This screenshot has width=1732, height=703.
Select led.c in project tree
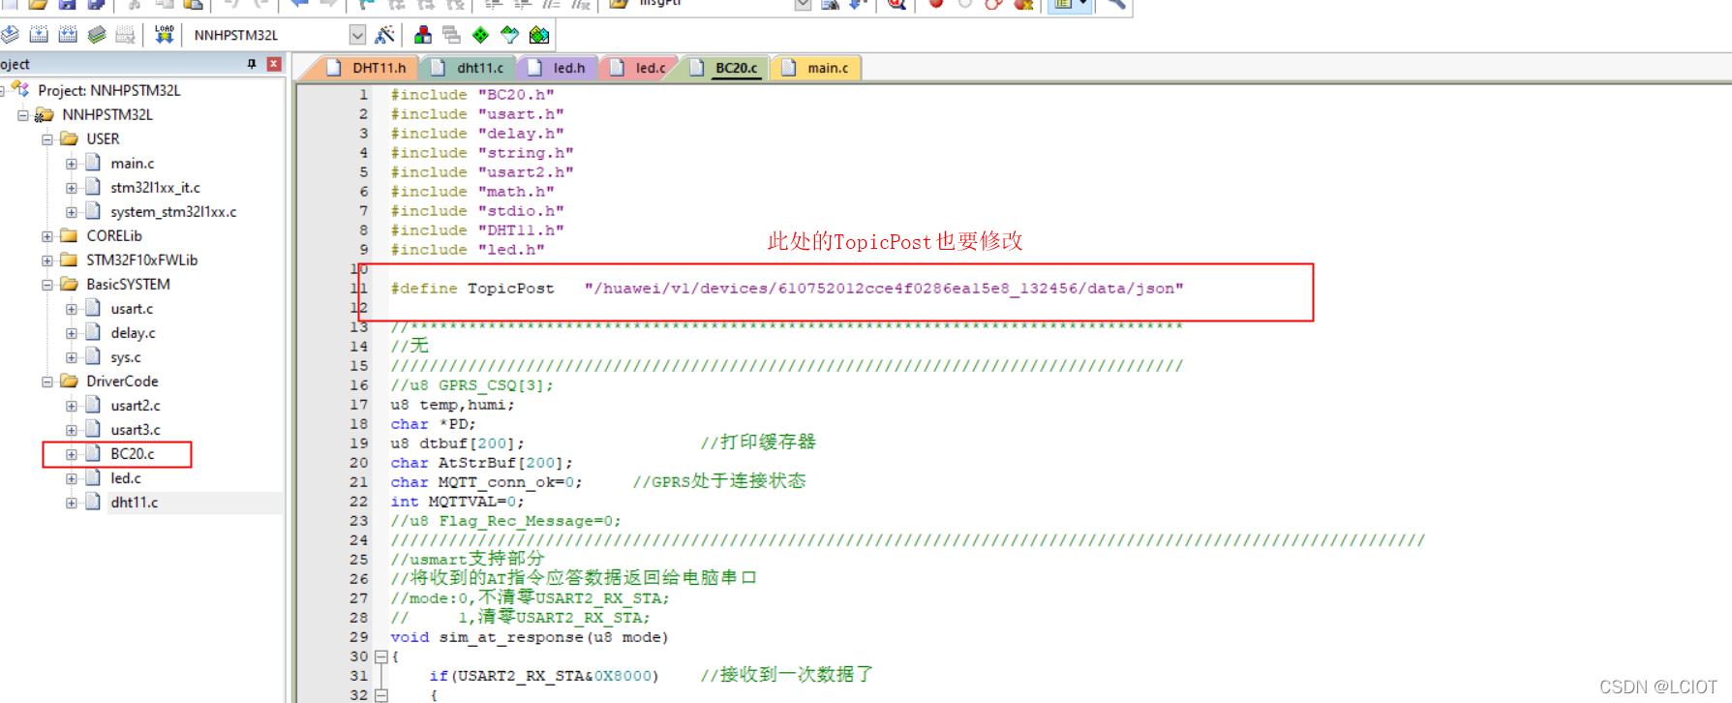(126, 478)
